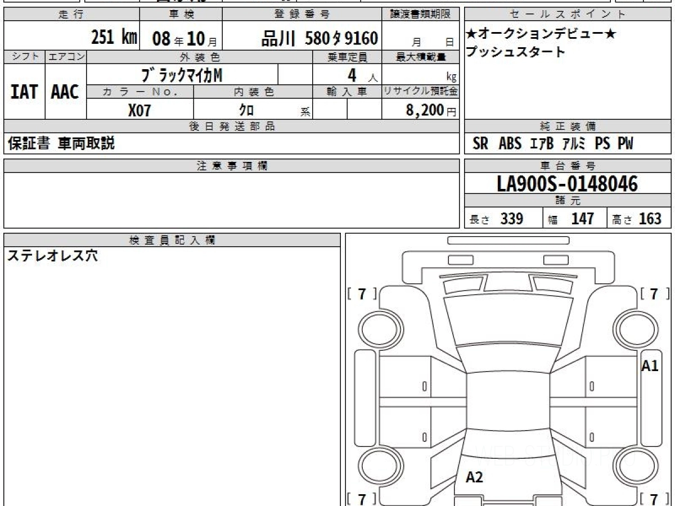Click the 車検 column header

(x=181, y=15)
